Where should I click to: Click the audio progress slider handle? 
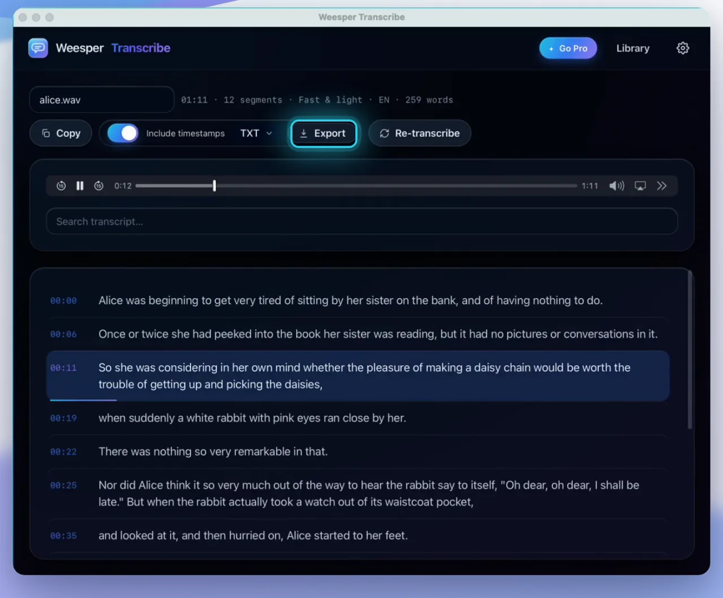click(x=215, y=186)
